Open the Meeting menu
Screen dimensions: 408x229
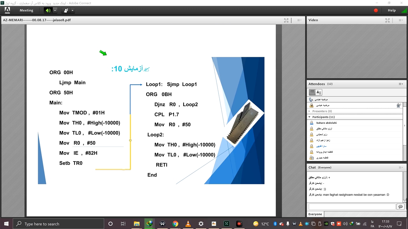point(26,10)
